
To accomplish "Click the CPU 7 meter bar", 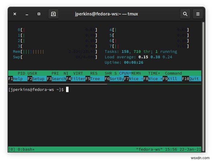I will (149, 46).
